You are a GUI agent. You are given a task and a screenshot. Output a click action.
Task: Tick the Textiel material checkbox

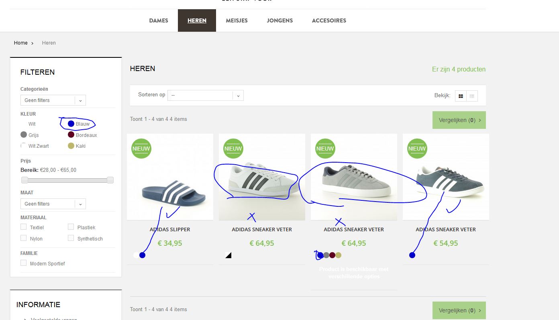[23, 227]
